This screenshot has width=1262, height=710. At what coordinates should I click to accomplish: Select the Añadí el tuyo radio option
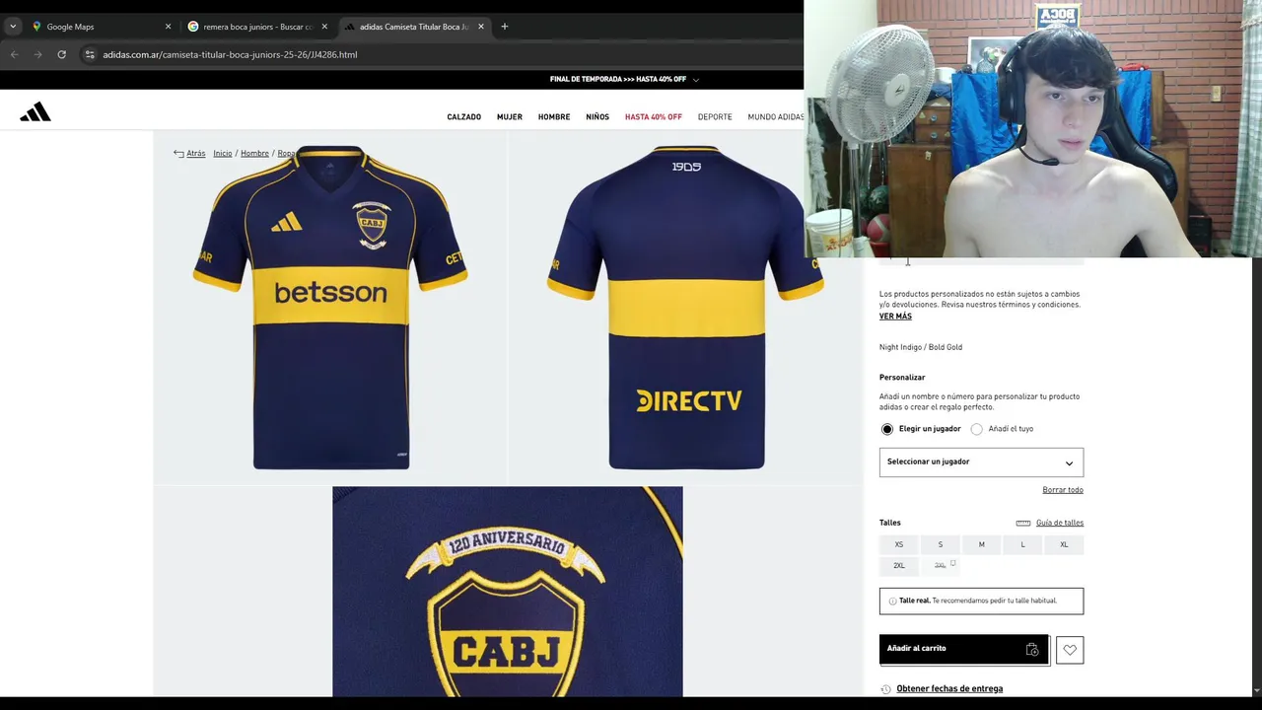tap(977, 429)
